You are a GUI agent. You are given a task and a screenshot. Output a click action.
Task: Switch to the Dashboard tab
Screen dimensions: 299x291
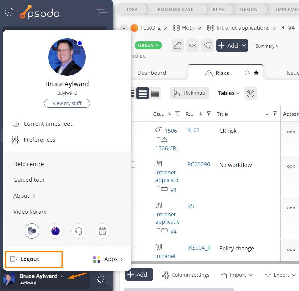152,73
